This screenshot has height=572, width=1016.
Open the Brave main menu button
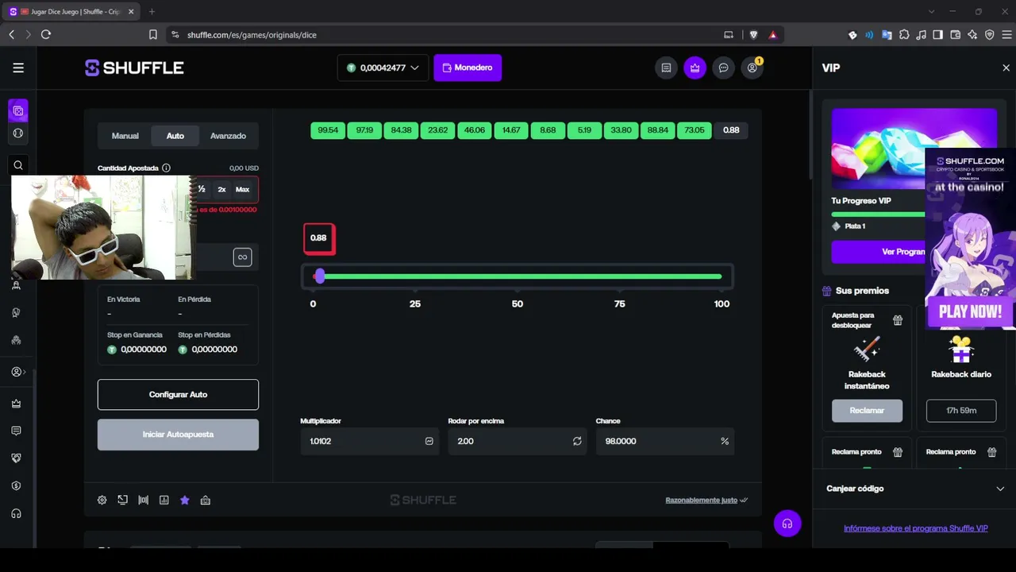point(1007,35)
